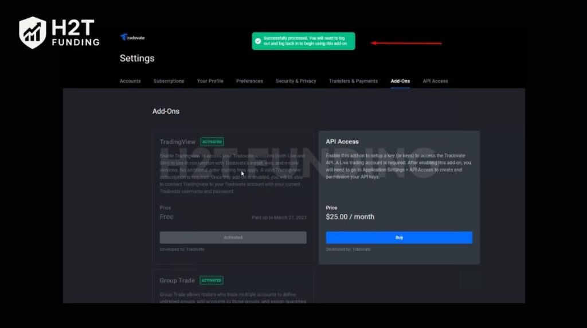Click the TradingView add-on title

pyautogui.click(x=178, y=142)
